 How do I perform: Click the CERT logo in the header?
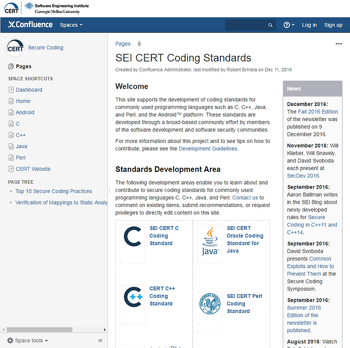click(x=11, y=8)
